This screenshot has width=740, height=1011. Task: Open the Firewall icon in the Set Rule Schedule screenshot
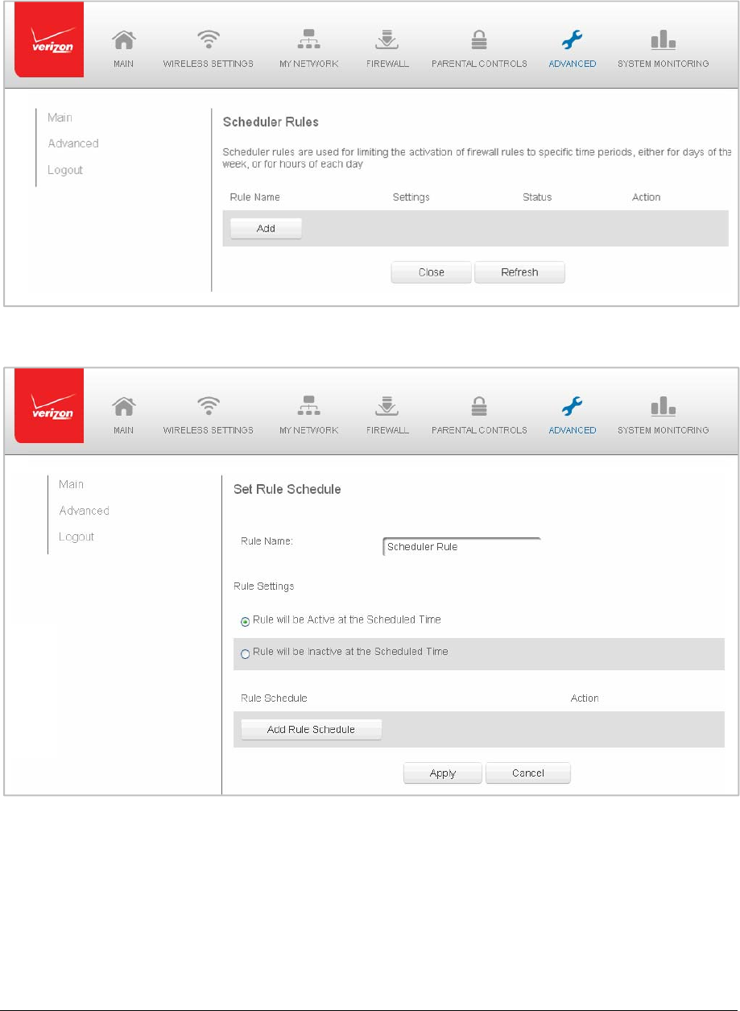pos(389,407)
